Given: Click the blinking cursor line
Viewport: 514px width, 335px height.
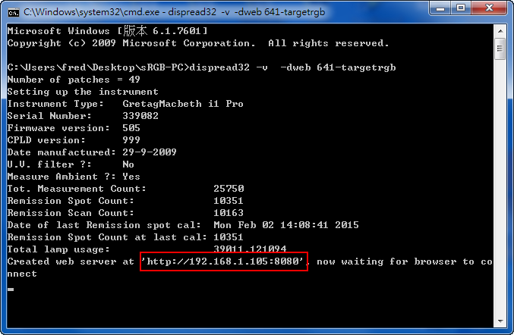Looking at the screenshot, I should 11,290.
